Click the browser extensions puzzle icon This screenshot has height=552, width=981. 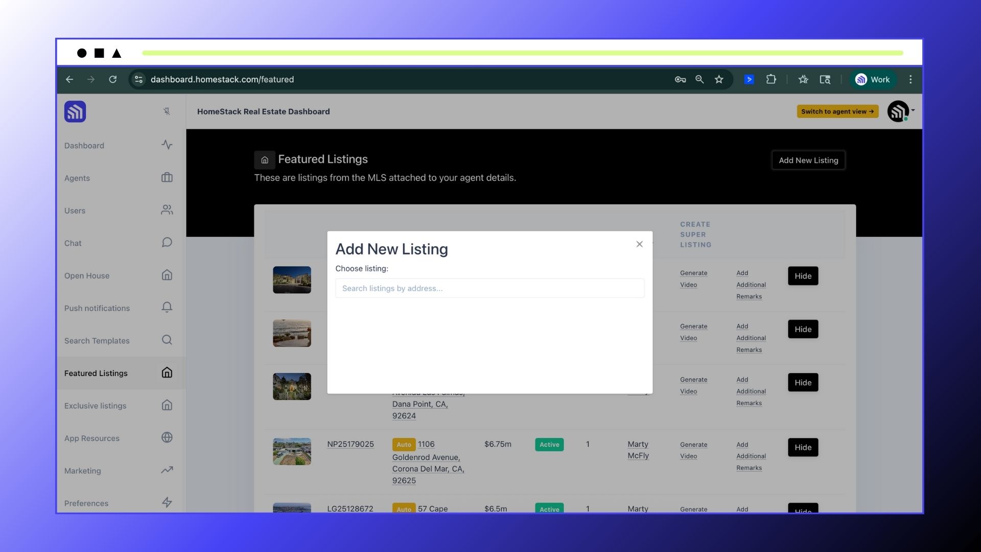[771, 79]
